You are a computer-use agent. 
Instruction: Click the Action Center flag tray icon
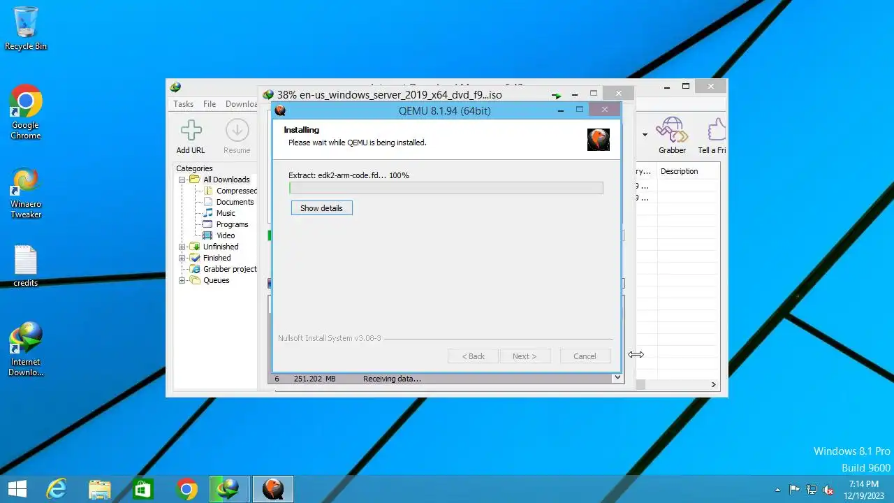pos(794,490)
